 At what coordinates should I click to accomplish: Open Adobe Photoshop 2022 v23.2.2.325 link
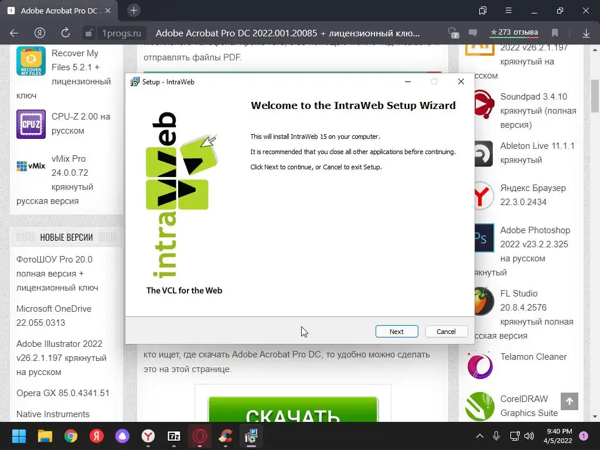tap(535, 244)
